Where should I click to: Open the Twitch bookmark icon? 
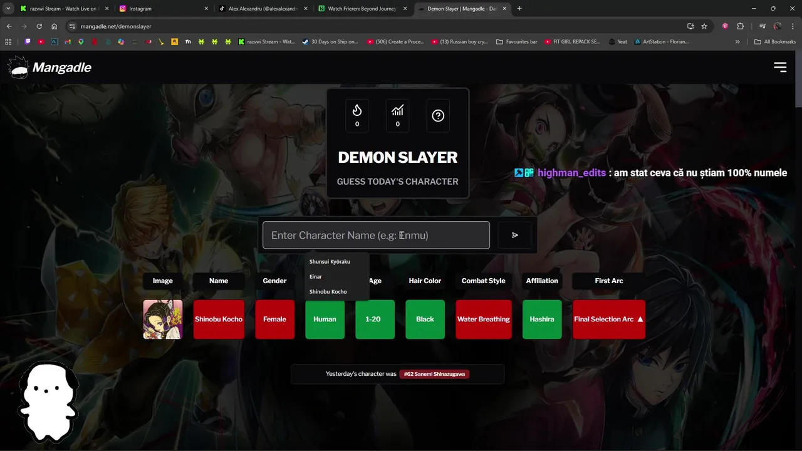pos(28,42)
